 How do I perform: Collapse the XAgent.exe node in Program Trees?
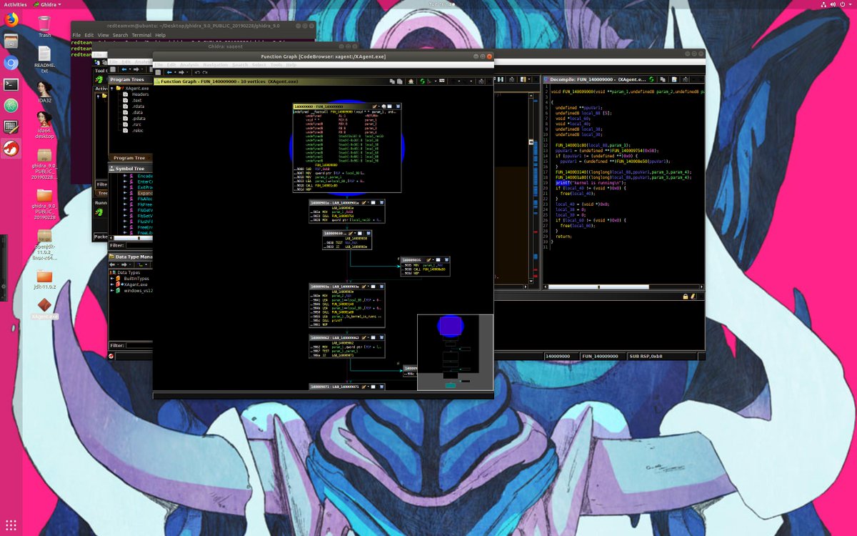pyautogui.click(x=111, y=88)
